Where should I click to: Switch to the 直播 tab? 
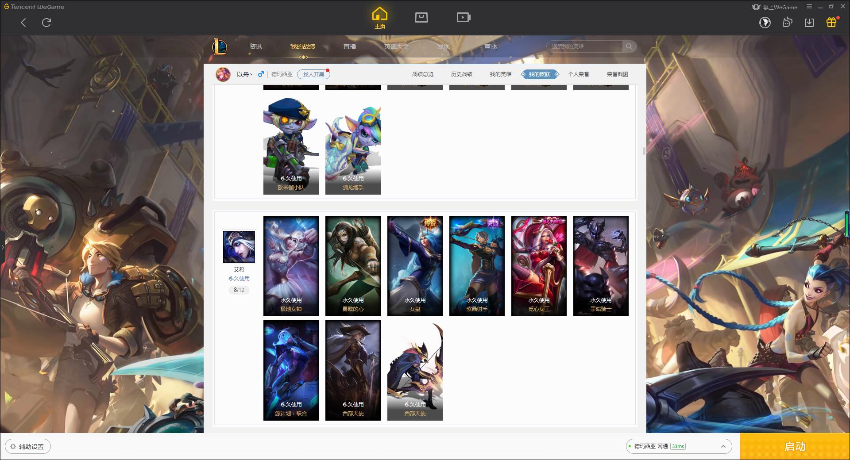tap(350, 46)
